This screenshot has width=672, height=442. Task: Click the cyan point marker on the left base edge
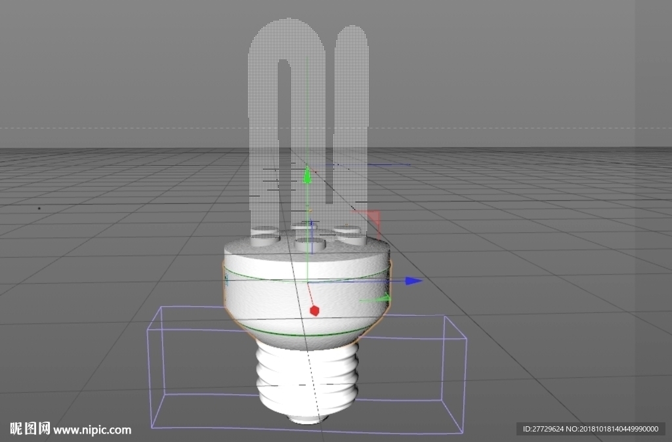click(x=226, y=281)
